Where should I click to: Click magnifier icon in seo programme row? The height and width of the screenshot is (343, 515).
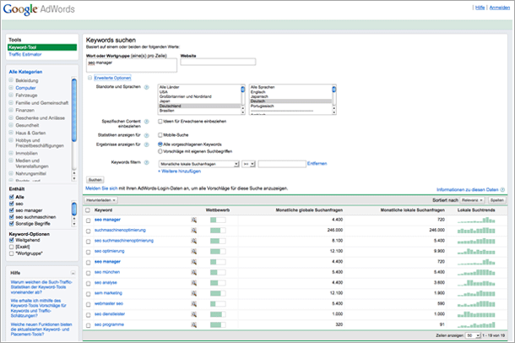pyautogui.click(x=194, y=325)
